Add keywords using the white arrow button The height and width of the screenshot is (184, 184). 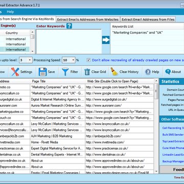coord(106,40)
